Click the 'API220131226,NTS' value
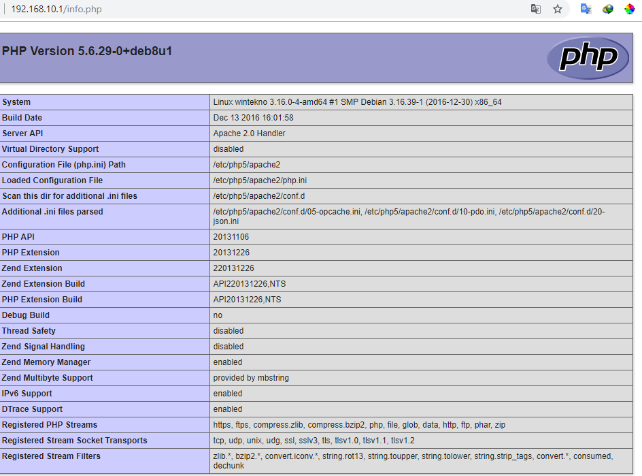The height and width of the screenshot is (476, 642). (250, 284)
